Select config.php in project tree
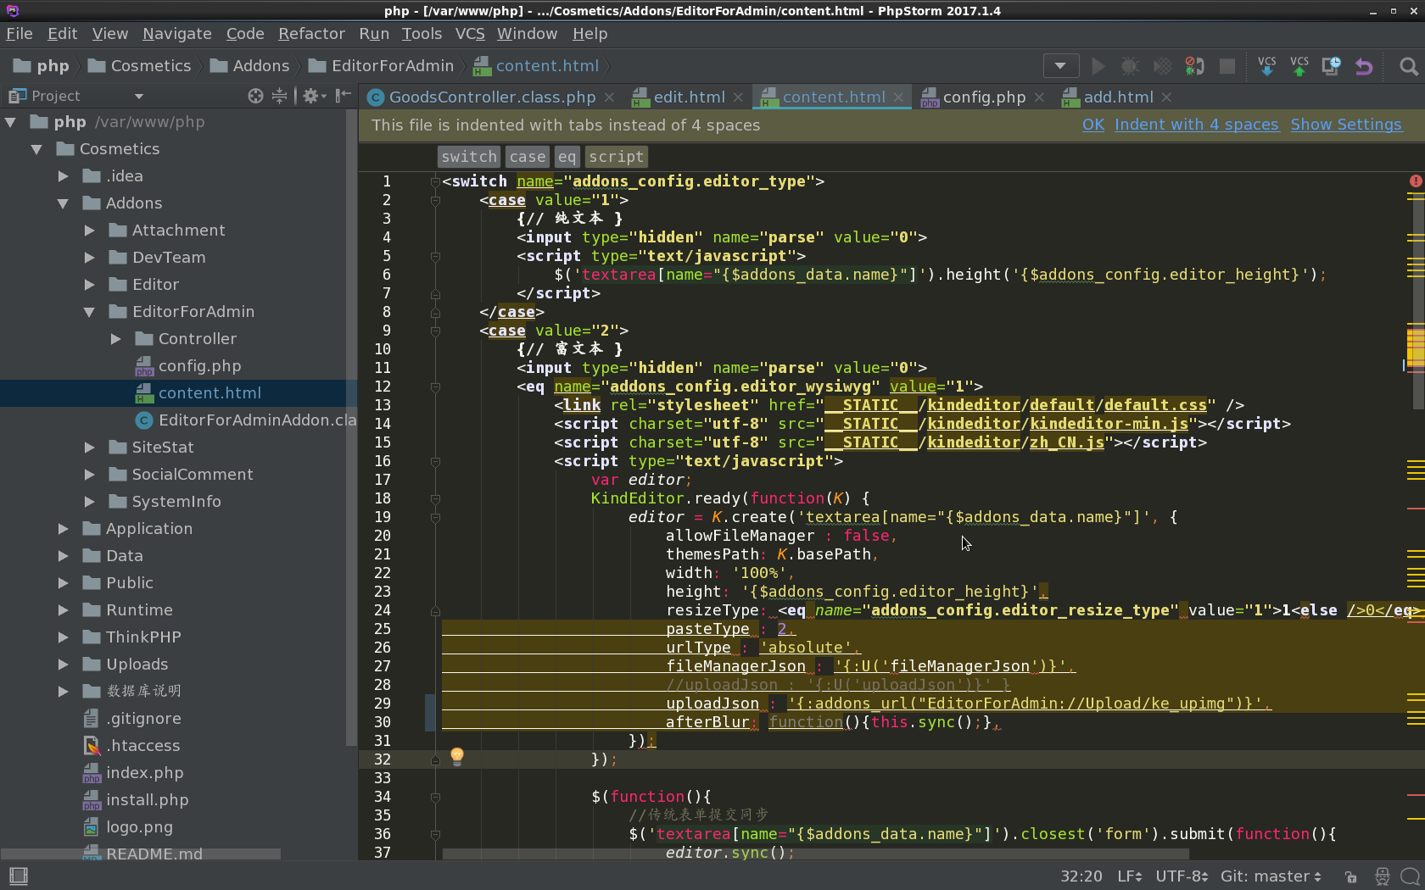Image resolution: width=1425 pixels, height=890 pixels. tap(199, 366)
